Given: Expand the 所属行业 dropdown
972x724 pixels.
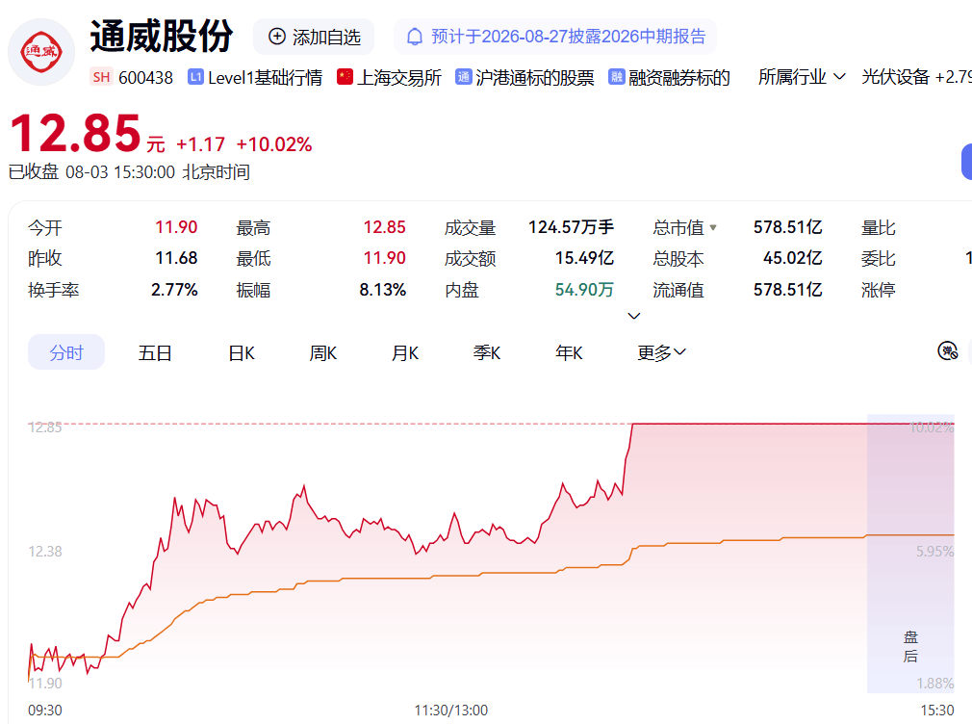Looking at the screenshot, I should [x=802, y=77].
